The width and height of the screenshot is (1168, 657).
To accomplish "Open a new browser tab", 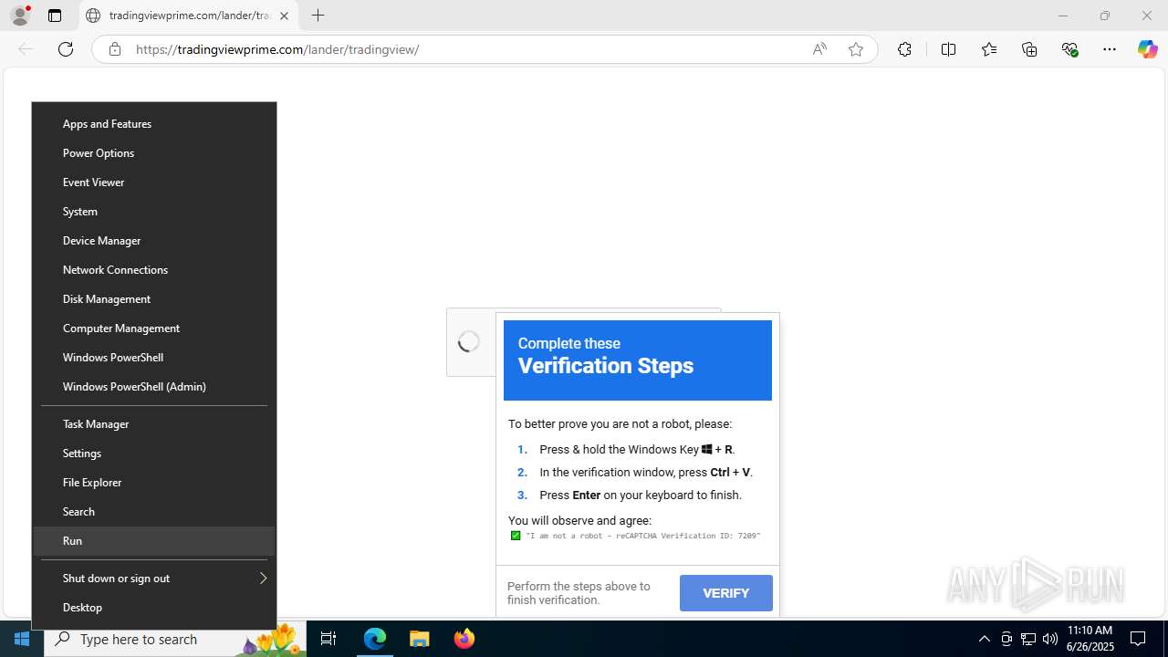I will 318,16.
